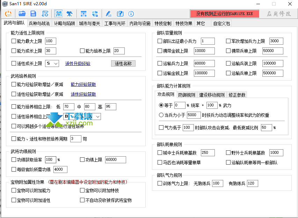
Task: Click the 能力培养 低 70 field
Action: click(x=68, y=107)
